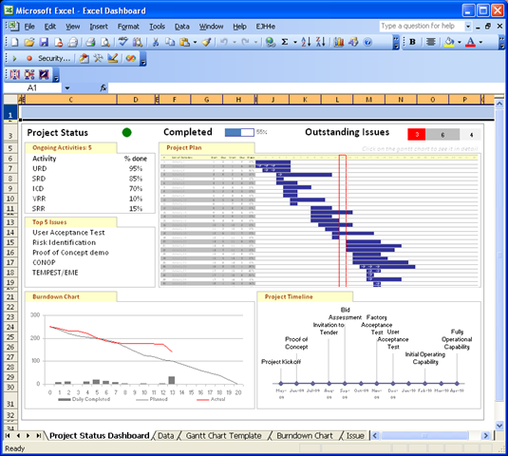Click the Completed 55% progress bar
Viewport: 508px width, 456px height.
click(x=239, y=132)
